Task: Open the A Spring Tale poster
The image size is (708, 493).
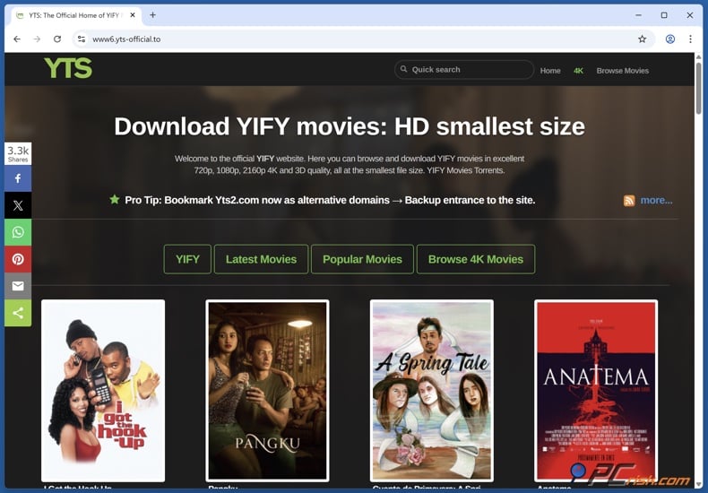Action: pyautogui.click(x=432, y=391)
